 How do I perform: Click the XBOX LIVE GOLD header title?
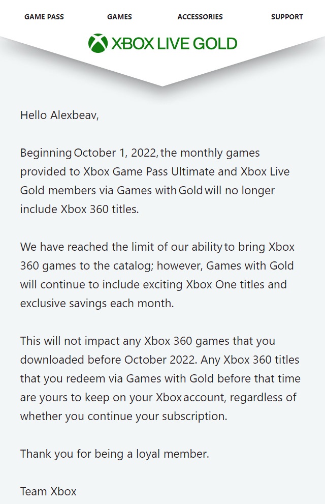pos(174,44)
